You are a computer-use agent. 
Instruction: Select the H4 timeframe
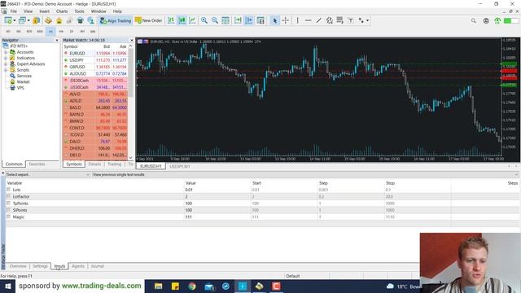coord(61,31)
